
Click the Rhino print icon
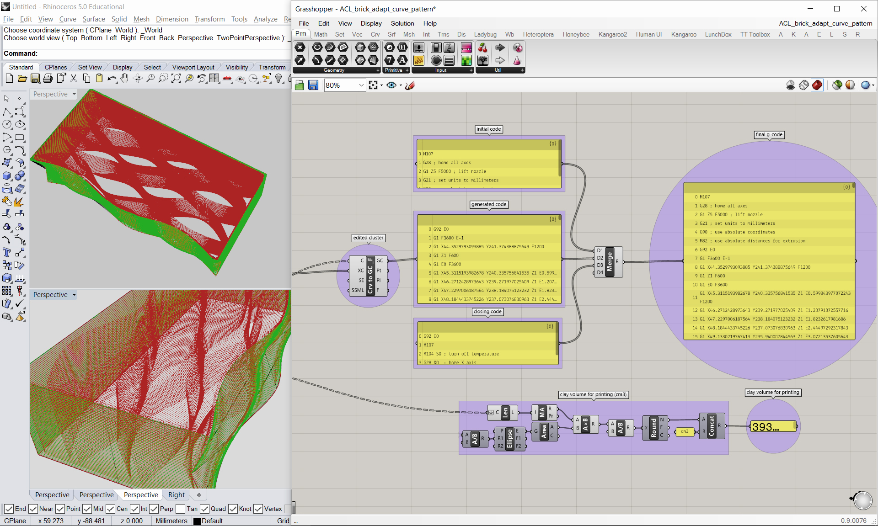(48, 79)
